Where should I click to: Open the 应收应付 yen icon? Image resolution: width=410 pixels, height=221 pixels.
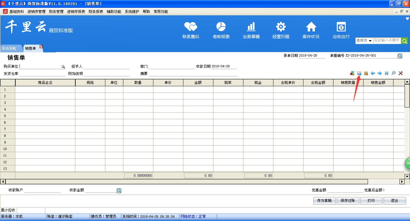(x=341, y=27)
